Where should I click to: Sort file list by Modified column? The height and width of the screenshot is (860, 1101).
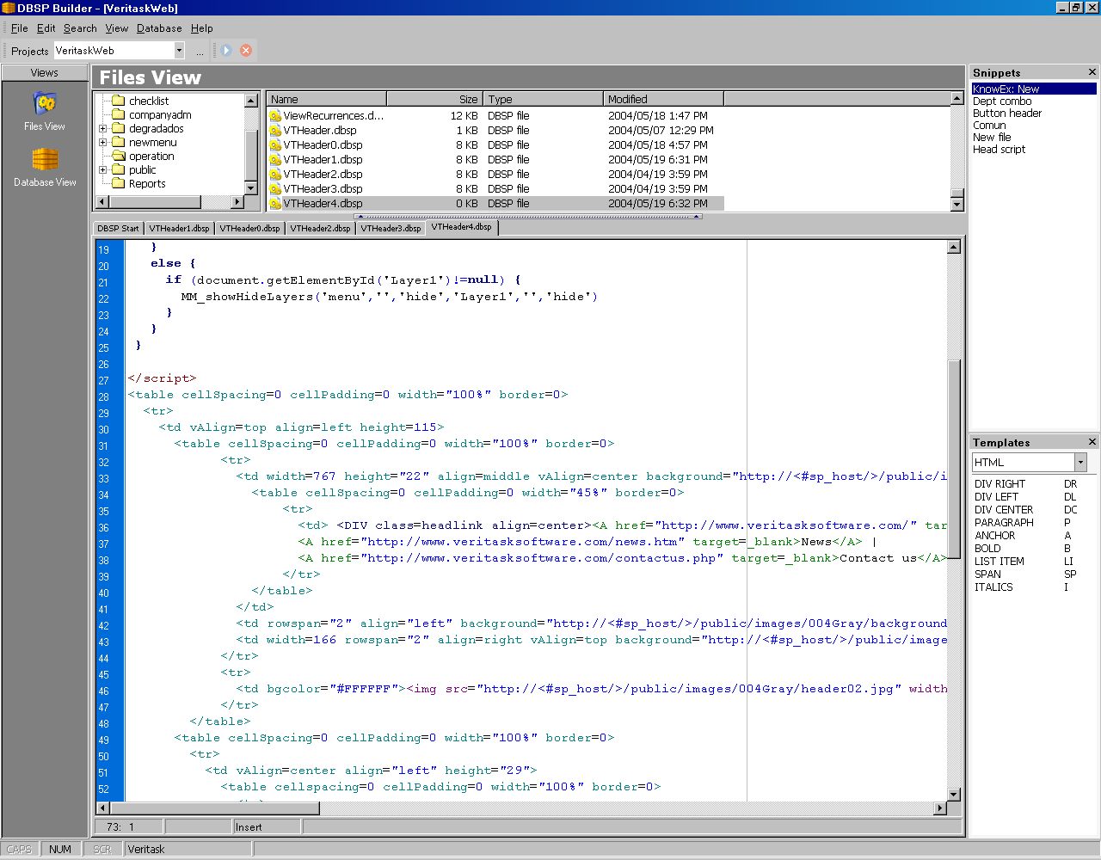coord(663,99)
